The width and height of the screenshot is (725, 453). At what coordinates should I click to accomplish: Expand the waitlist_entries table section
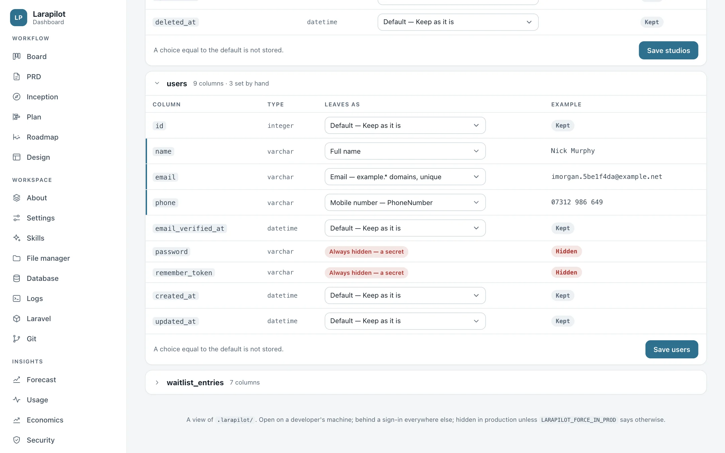click(x=157, y=383)
